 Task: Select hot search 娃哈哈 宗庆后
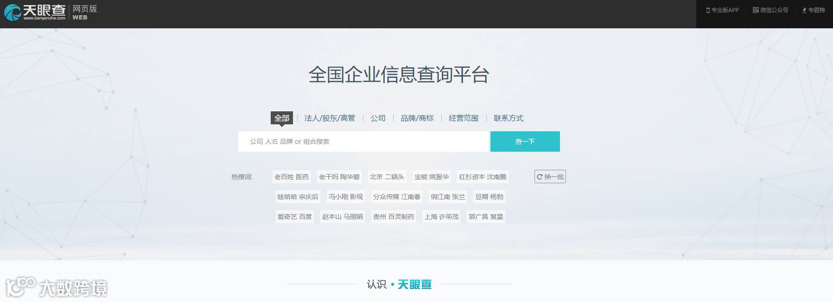[298, 197]
